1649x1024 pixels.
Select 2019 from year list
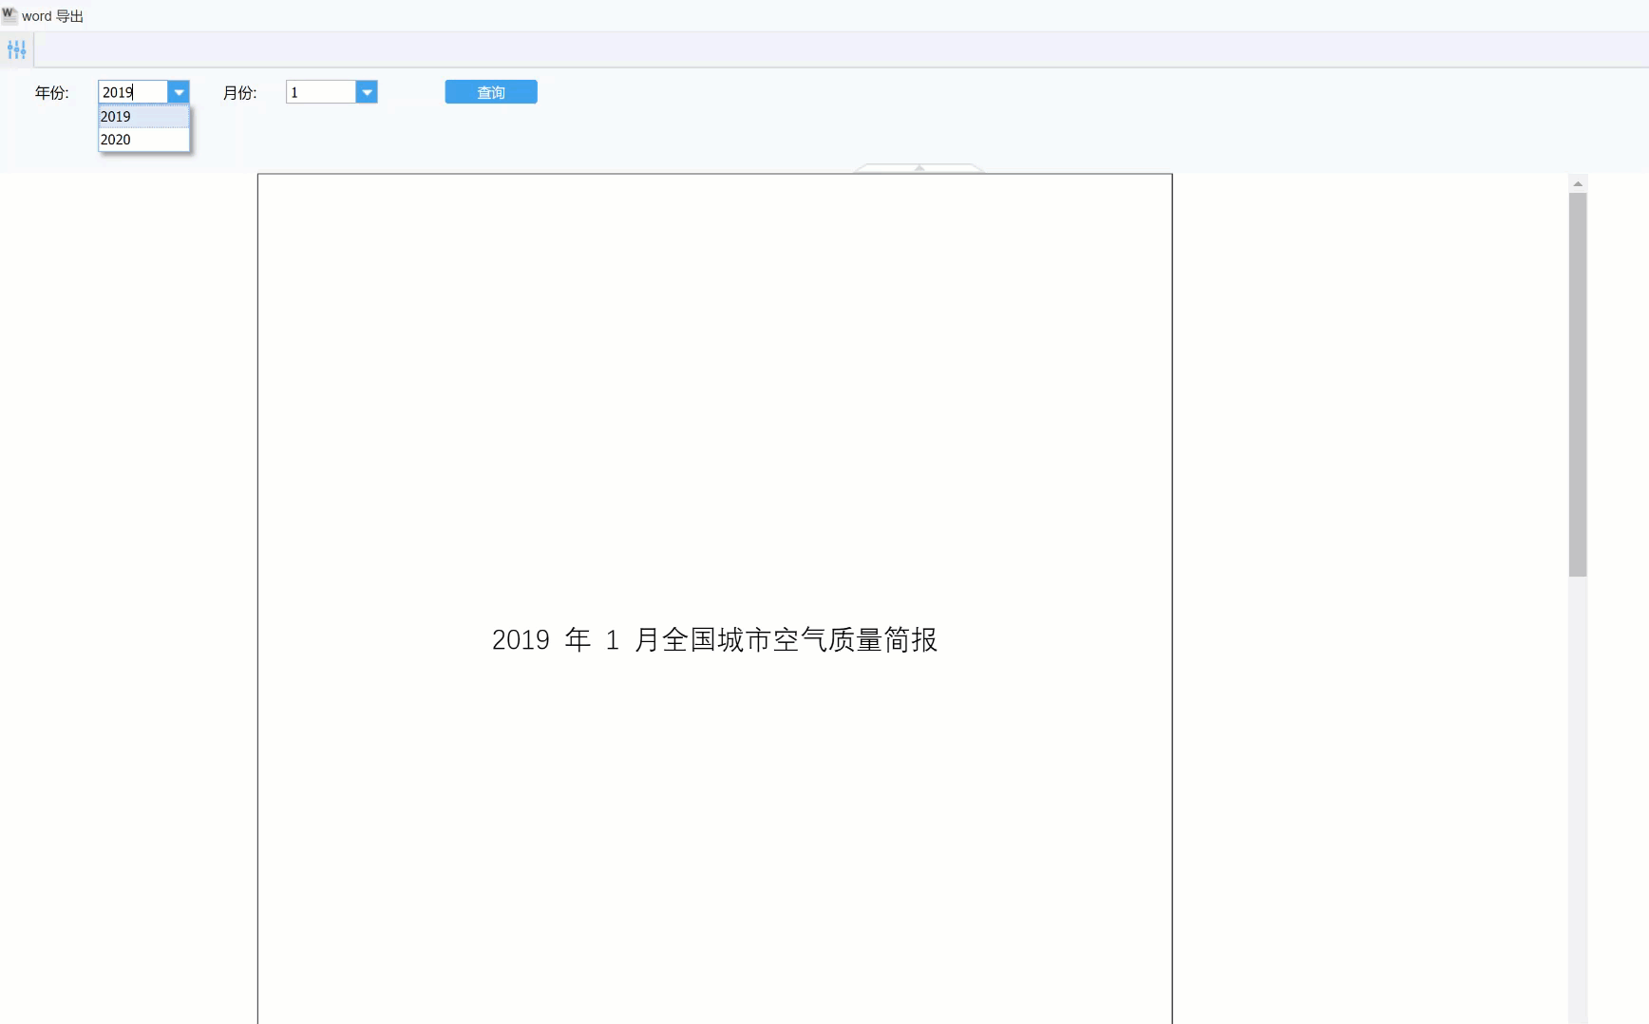tap(143, 117)
